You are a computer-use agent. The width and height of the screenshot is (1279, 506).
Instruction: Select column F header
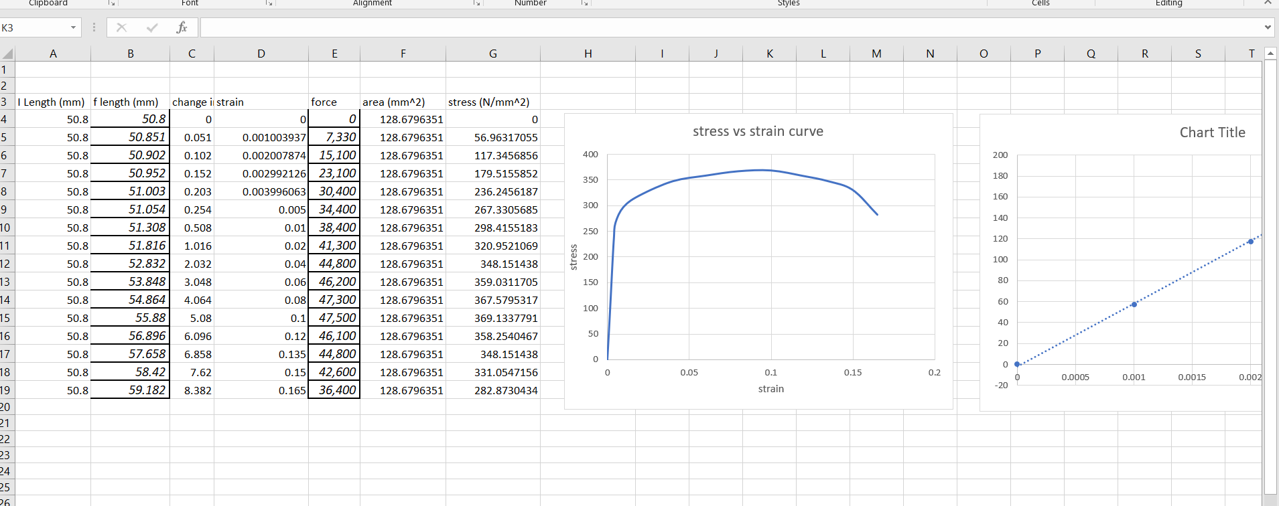pyautogui.click(x=403, y=54)
